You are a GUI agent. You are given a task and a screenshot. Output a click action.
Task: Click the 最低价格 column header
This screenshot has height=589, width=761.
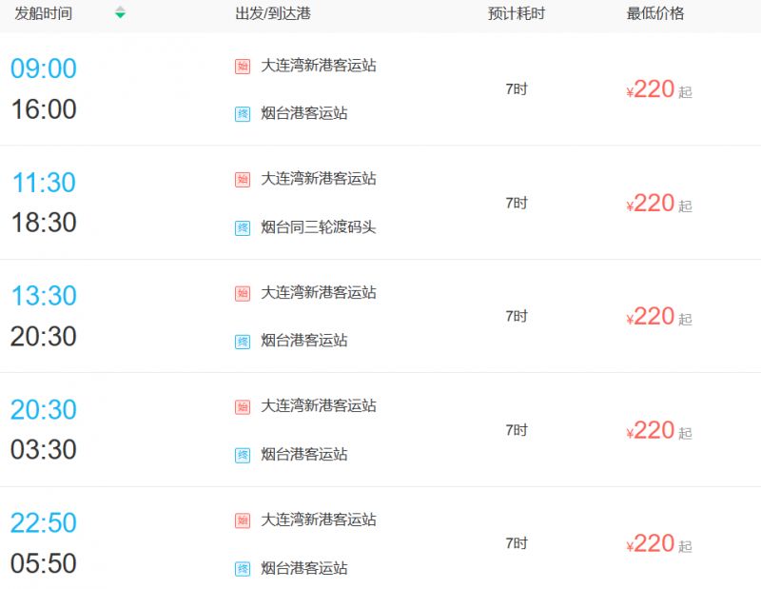655,13
